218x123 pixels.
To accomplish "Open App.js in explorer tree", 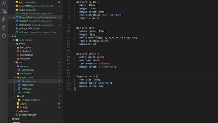I will (35, 104).
